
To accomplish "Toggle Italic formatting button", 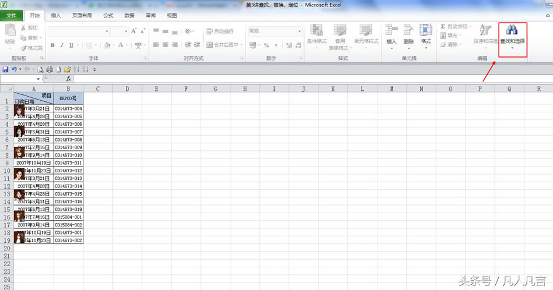I will pos(62,45).
